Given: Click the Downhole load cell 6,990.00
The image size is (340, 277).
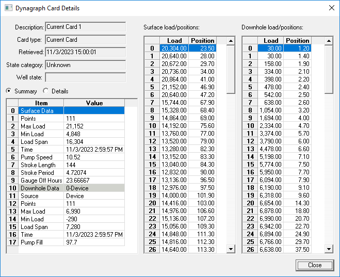Looking at the screenshot, I should tap(271, 219).
